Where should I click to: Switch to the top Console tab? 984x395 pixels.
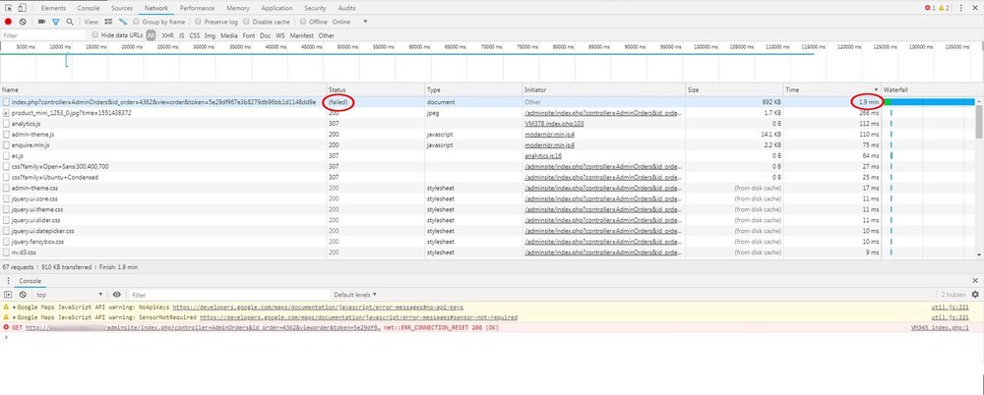point(89,8)
